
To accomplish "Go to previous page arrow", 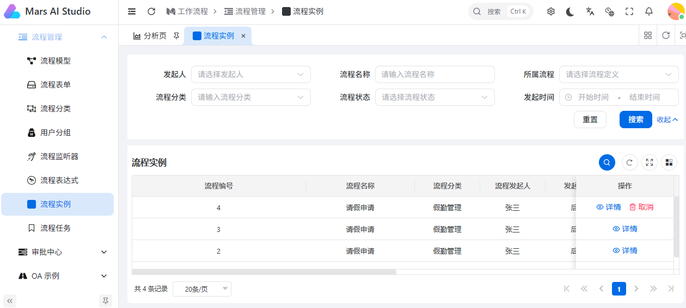I will click(602, 288).
